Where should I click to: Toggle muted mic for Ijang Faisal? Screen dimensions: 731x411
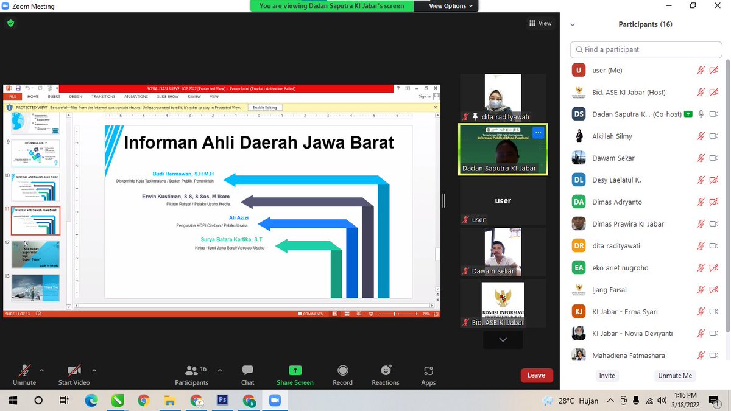tap(701, 290)
